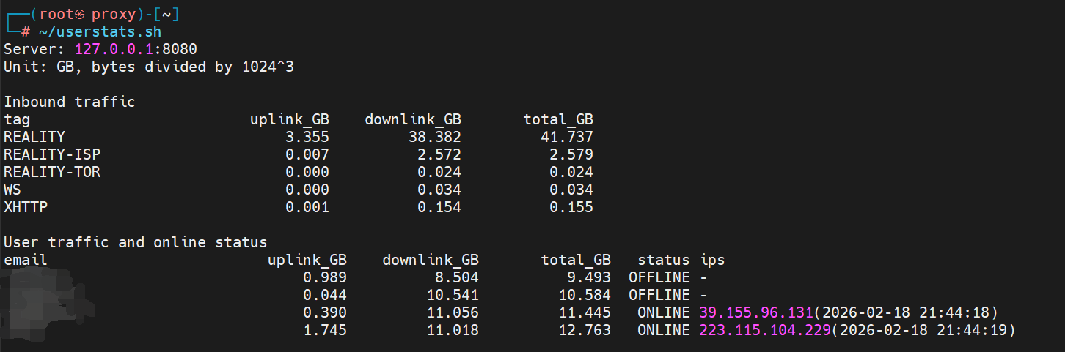Click the IP address 39.155.96.131

[757, 312]
